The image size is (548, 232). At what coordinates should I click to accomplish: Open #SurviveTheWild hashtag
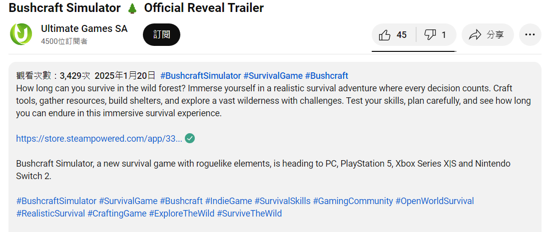[250, 213]
